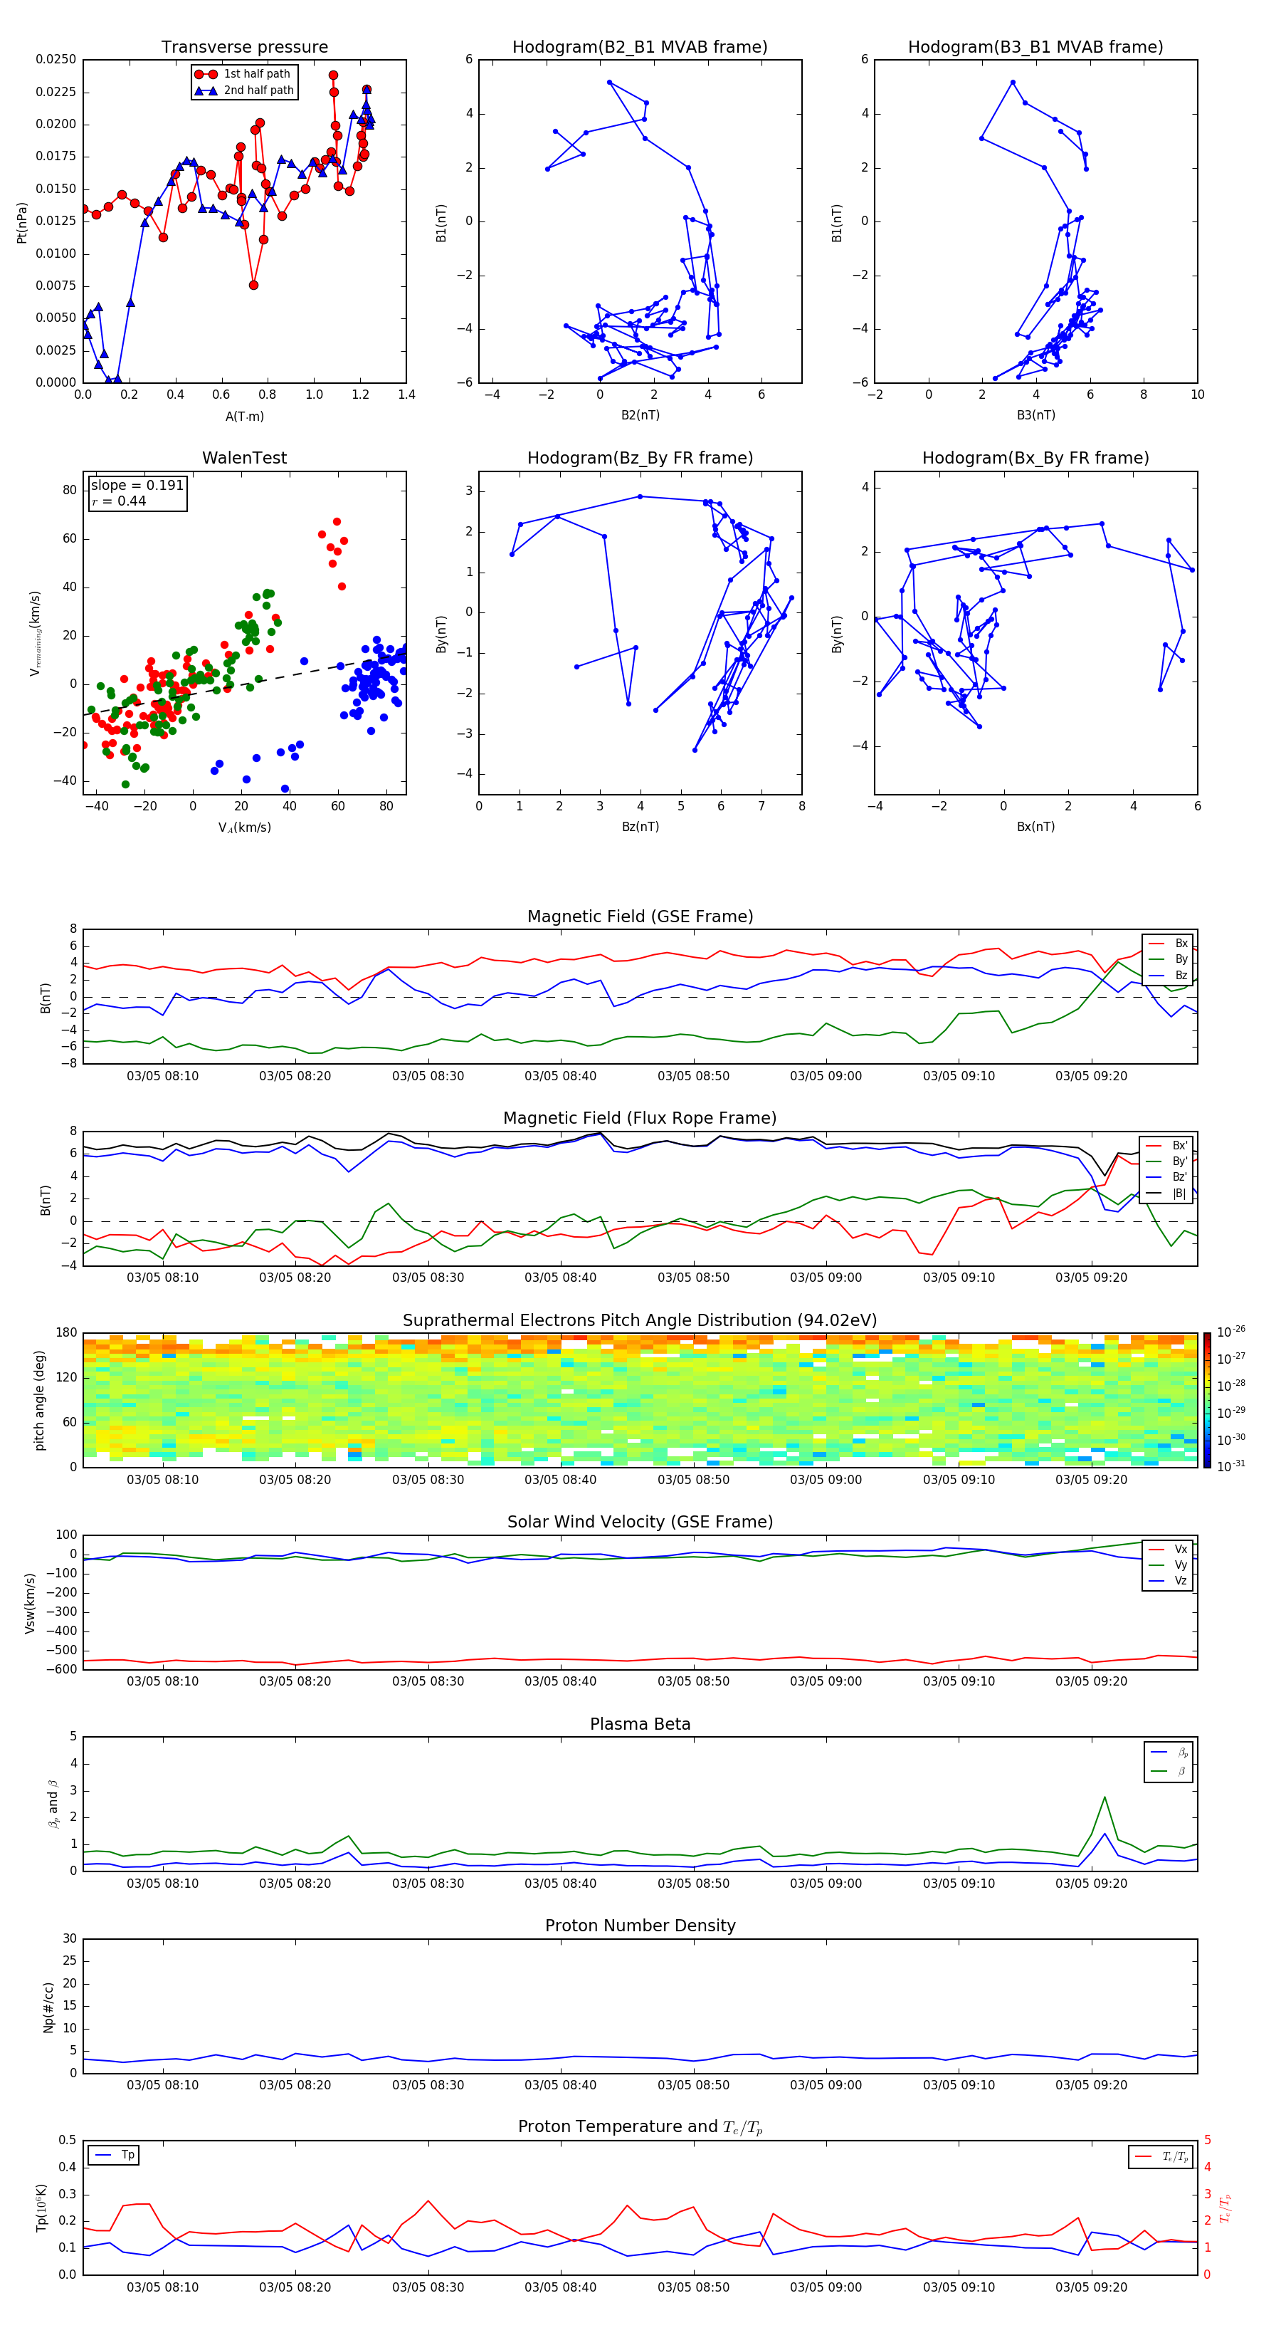This screenshot has height=2350, width=1281.
Task: Click the "Np(#/cc)" y-axis label
Action: coord(48,2007)
